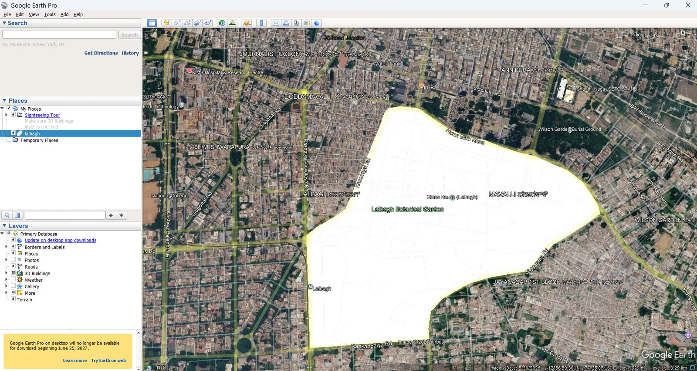
Task: Open the File menu
Action: (x=7, y=14)
